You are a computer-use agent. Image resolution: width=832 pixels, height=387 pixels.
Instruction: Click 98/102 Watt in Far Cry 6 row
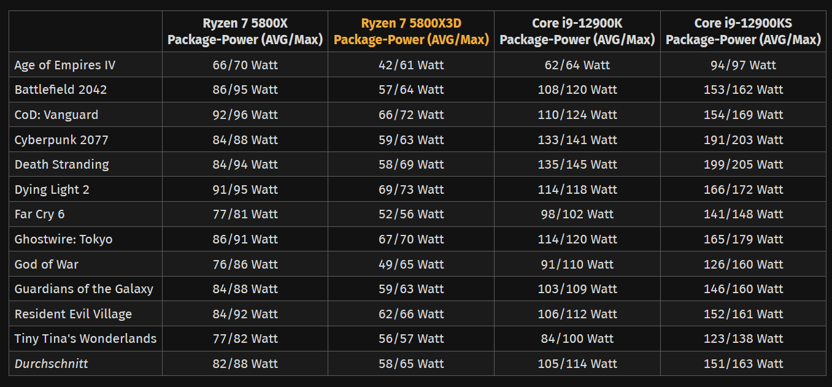point(577,214)
